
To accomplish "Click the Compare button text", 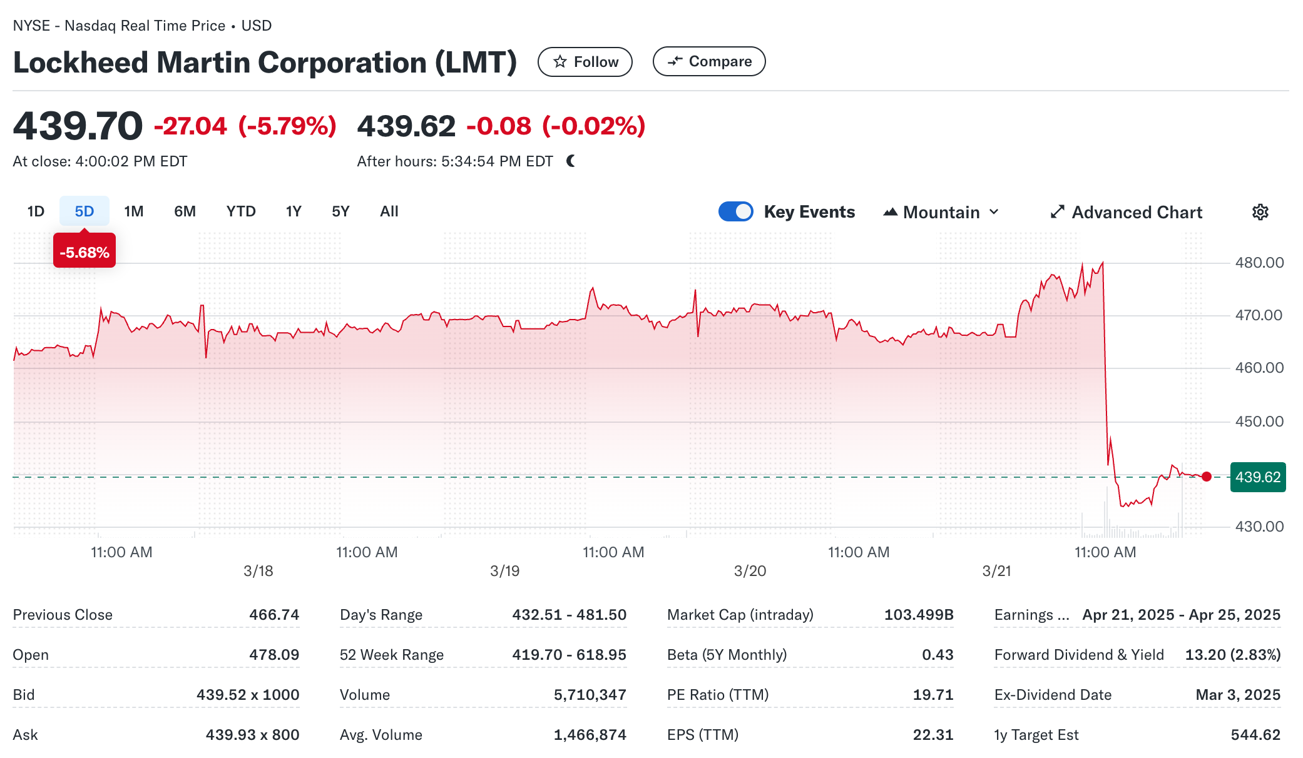I will (720, 61).
